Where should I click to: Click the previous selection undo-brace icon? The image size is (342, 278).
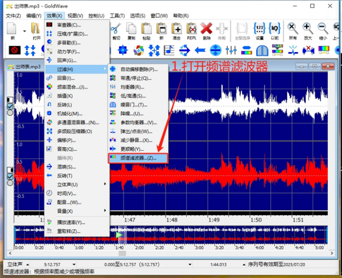coord(275,28)
